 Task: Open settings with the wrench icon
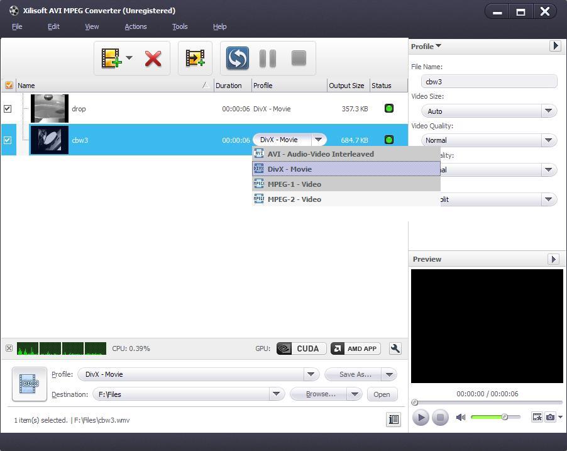[395, 348]
